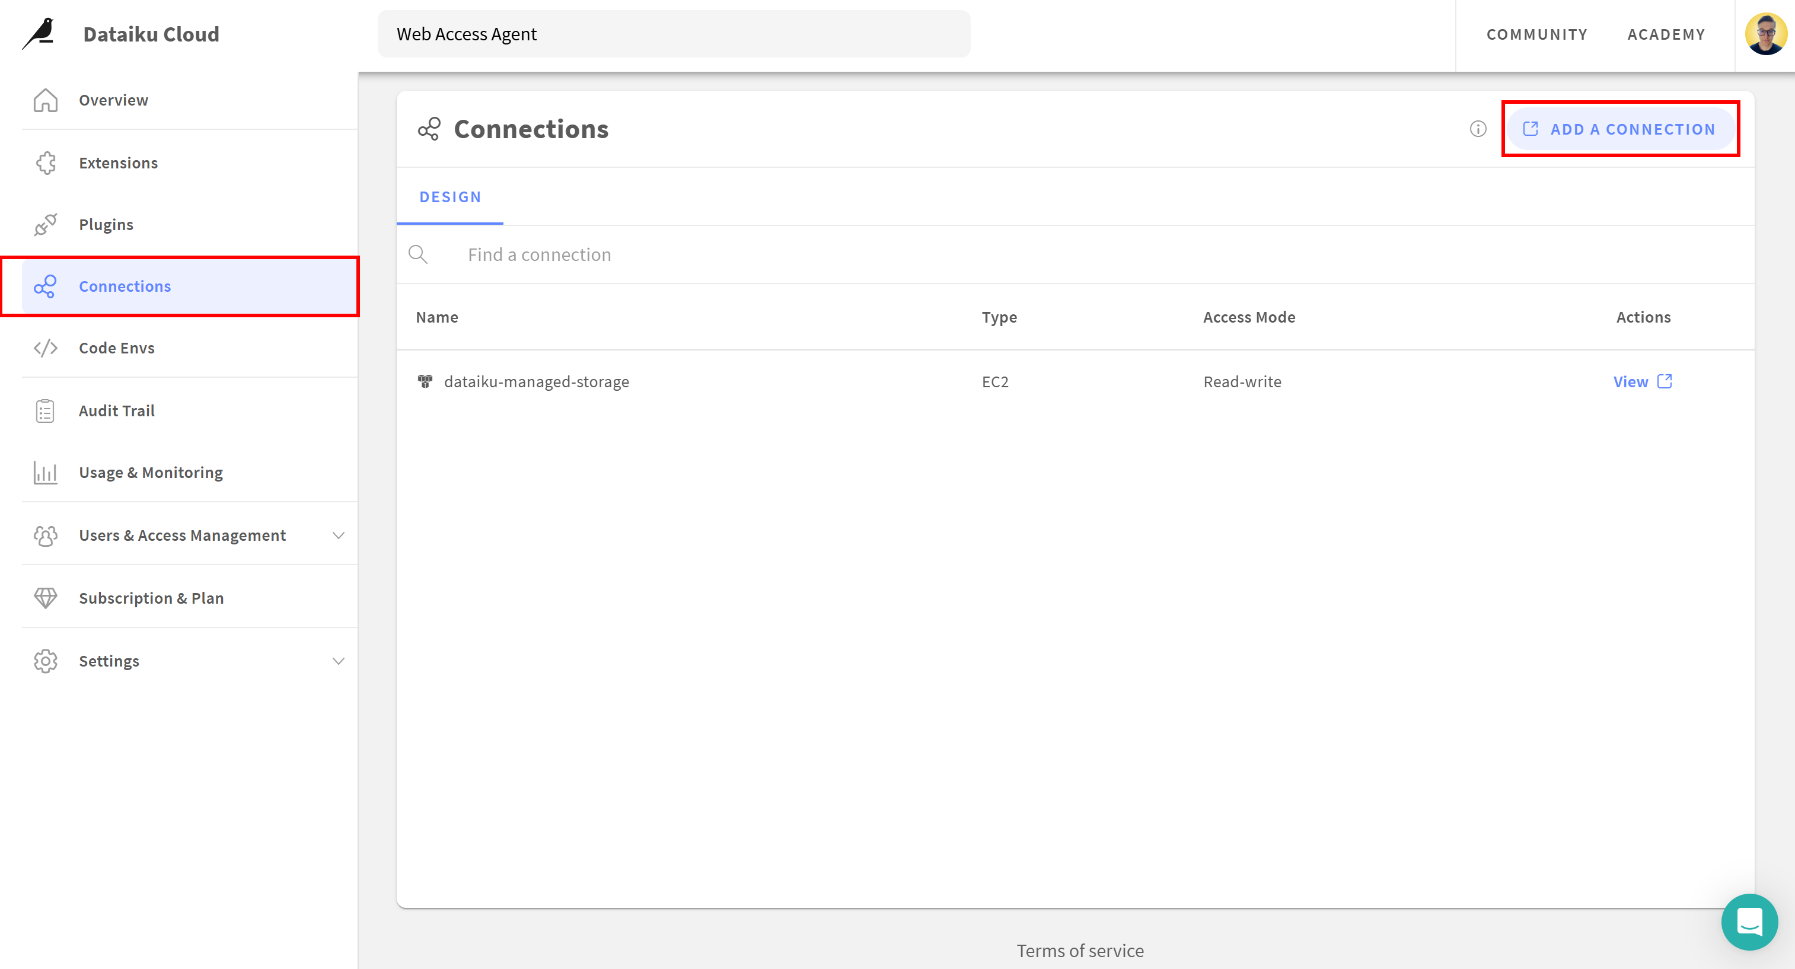Viewport: 1795px width, 969px height.
Task: Open Code Envs in sidebar
Action: tap(190, 348)
